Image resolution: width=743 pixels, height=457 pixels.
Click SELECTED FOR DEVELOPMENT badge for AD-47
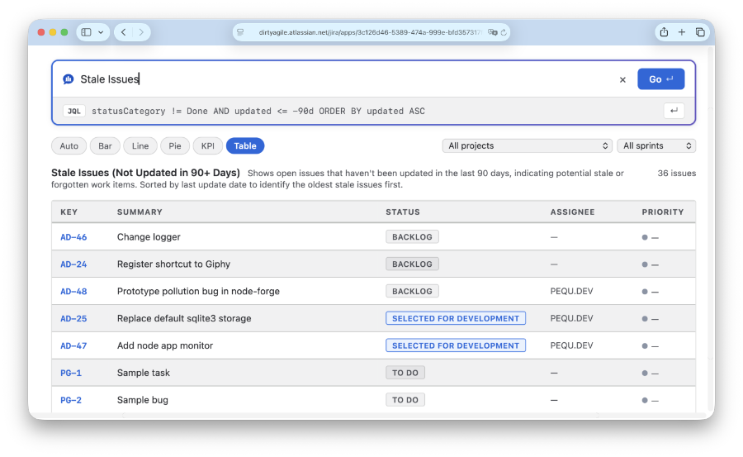pyautogui.click(x=456, y=345)
